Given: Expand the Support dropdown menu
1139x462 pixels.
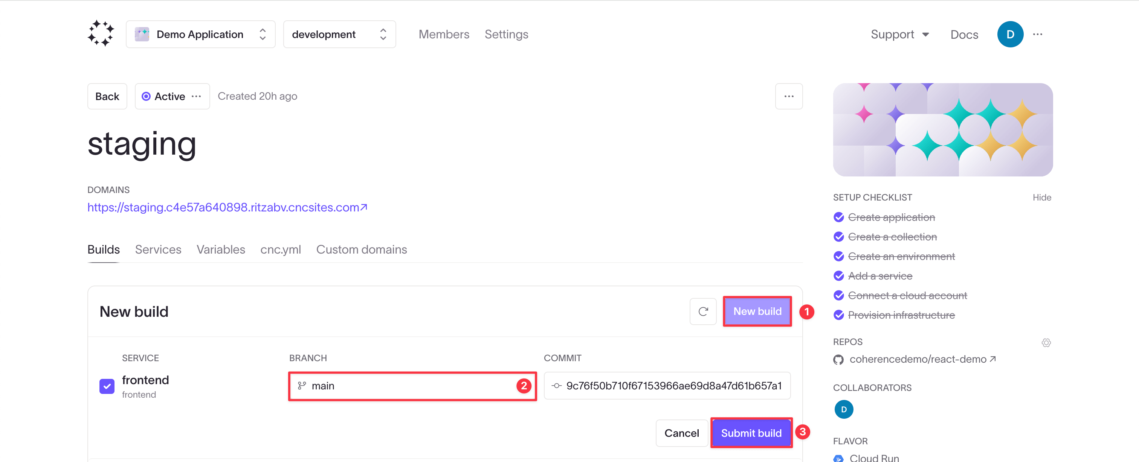Looking at the screenshot, I should click(x=900, y=34).
